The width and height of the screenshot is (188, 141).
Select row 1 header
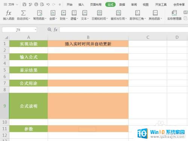(x=5, y=44)
